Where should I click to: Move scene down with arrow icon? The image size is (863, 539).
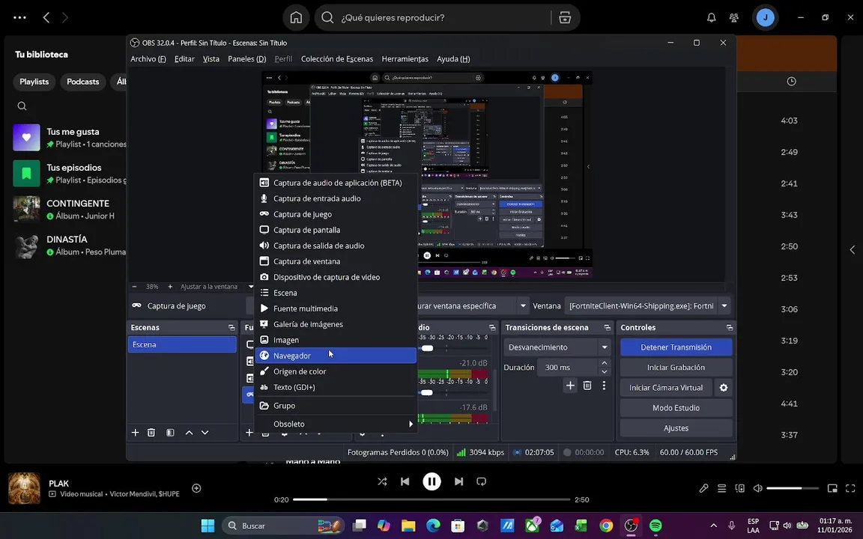[x=205, y=433]
